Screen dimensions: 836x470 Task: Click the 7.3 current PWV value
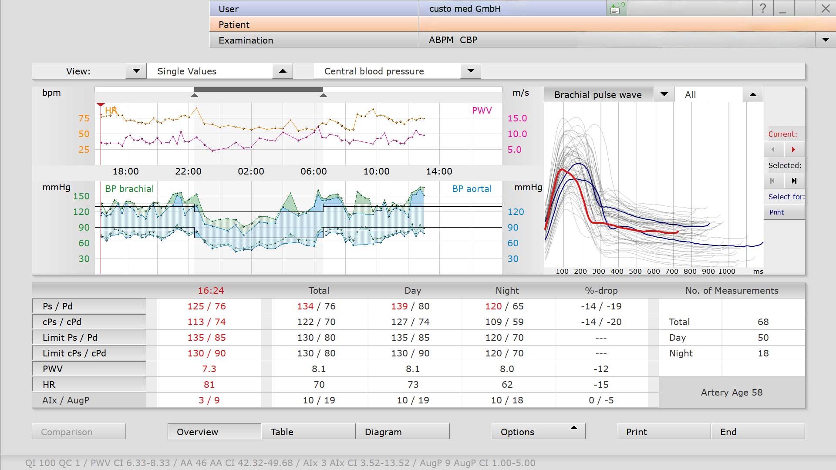tap(209, 369)
